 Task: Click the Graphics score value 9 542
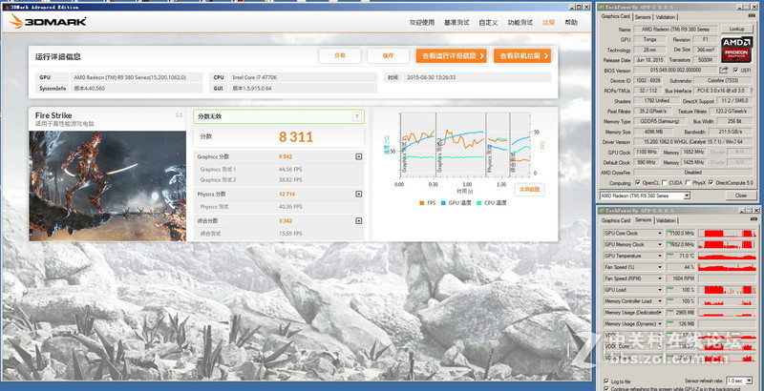[x=287, y=156]
